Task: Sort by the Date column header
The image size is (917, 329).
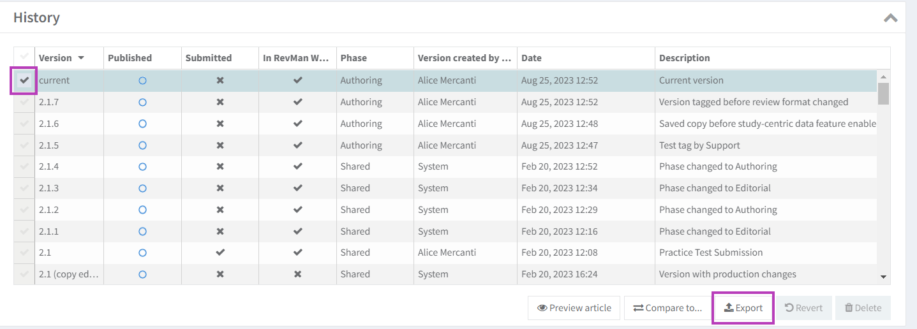Action: tap(532, 58)
